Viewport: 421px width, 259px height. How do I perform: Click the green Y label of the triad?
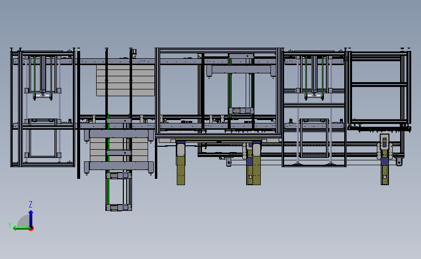(10, 225)
